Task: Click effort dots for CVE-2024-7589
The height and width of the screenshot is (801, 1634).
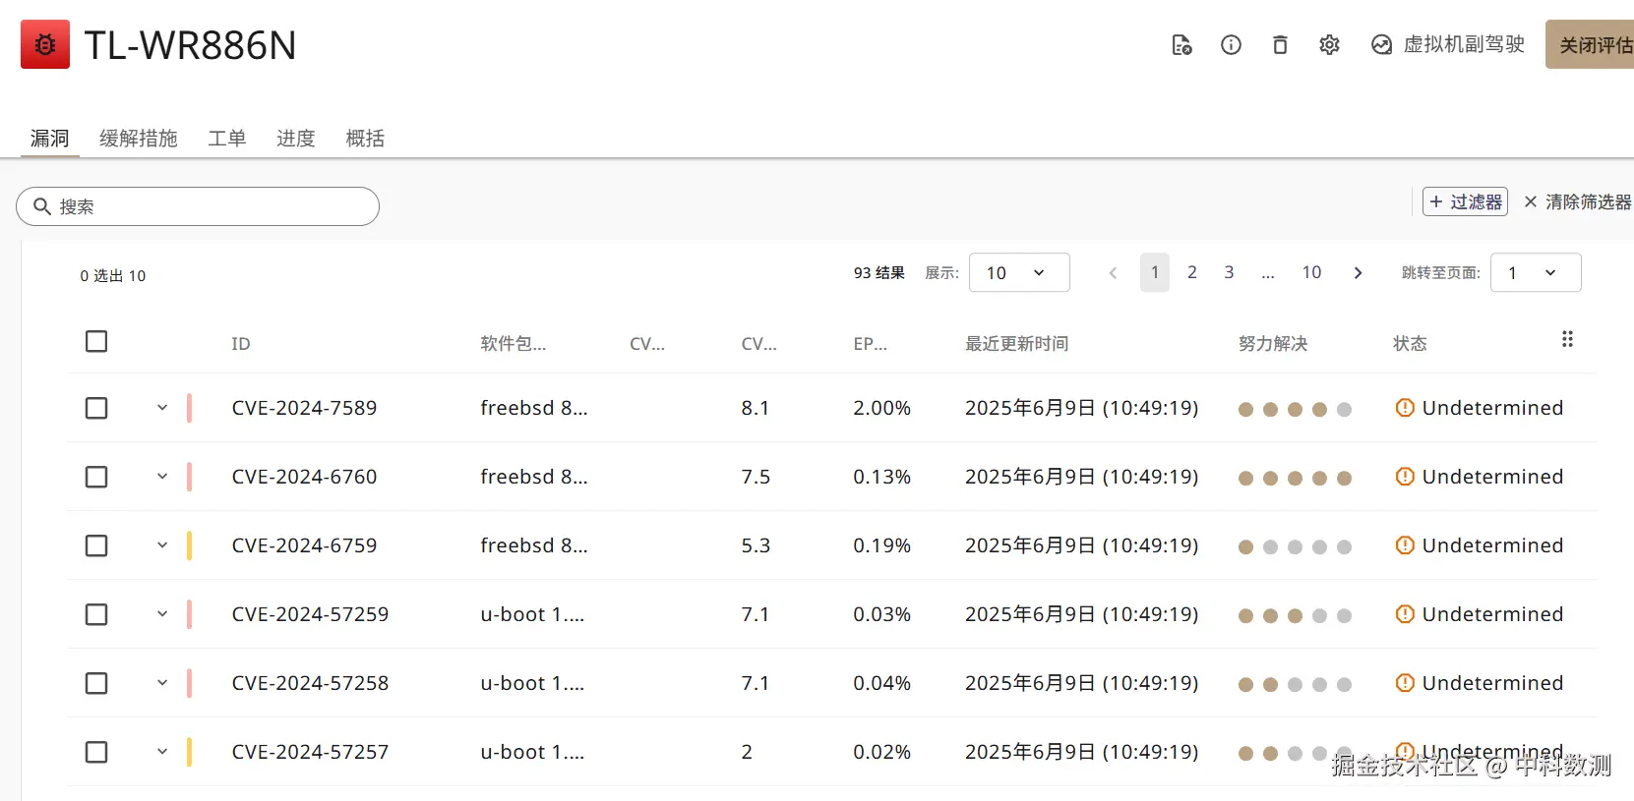Action: coord(1295,409)
